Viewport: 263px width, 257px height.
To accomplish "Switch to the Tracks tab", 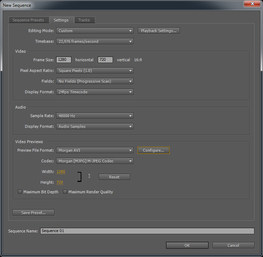I will point(84,20).
